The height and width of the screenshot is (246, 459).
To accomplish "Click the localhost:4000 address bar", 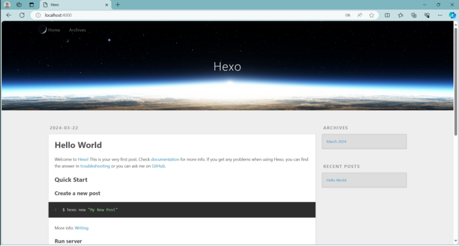I will coord(174,15).
